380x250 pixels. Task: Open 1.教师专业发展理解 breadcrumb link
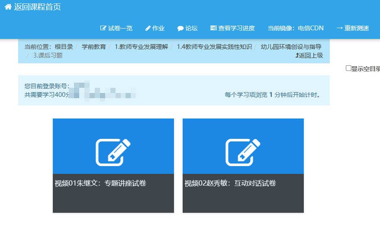(141, 47)
